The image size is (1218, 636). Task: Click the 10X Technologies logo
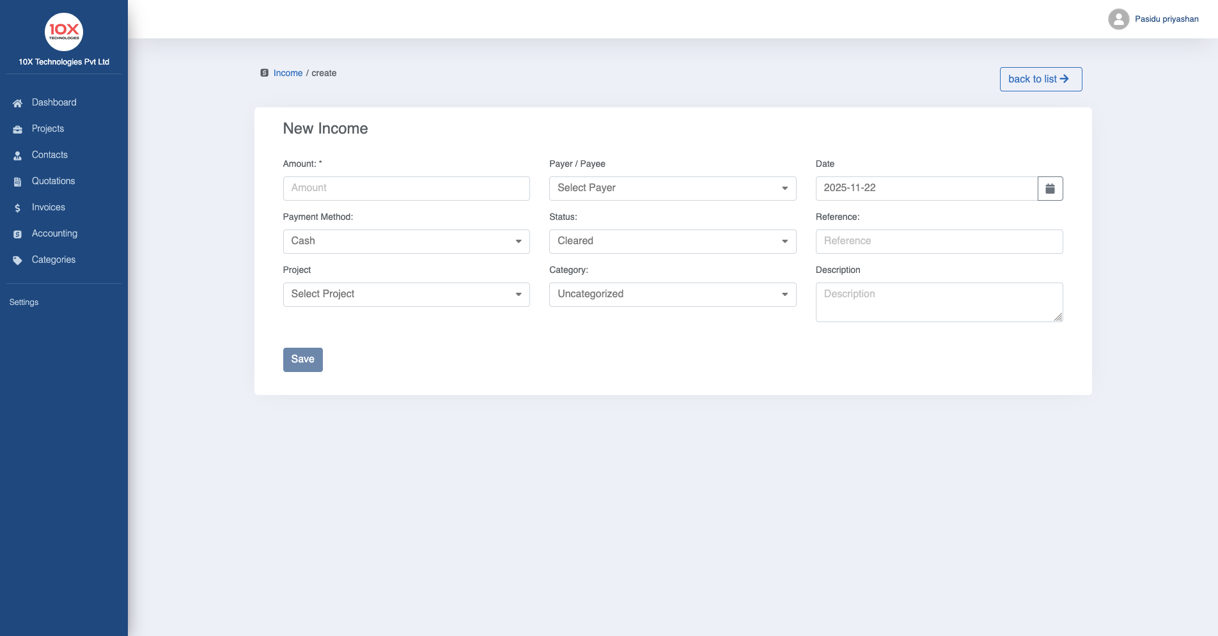coord(63,31)
